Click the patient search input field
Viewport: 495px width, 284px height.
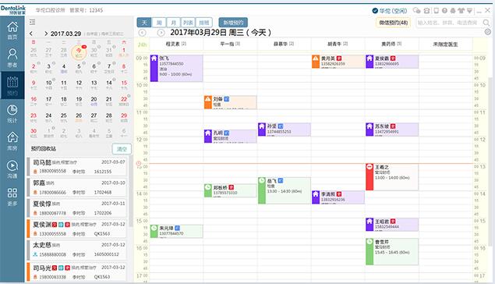tap(448, 23)
